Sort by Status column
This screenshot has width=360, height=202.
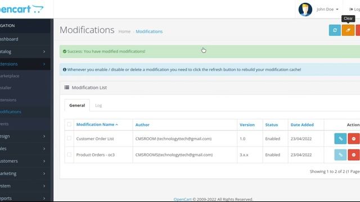271,125
